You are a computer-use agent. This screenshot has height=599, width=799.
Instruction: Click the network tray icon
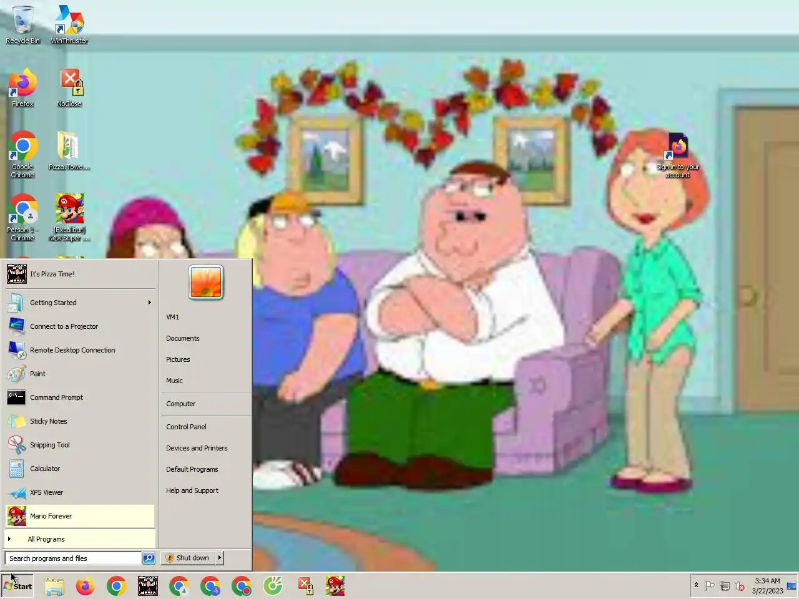click(x=725, y=586)
